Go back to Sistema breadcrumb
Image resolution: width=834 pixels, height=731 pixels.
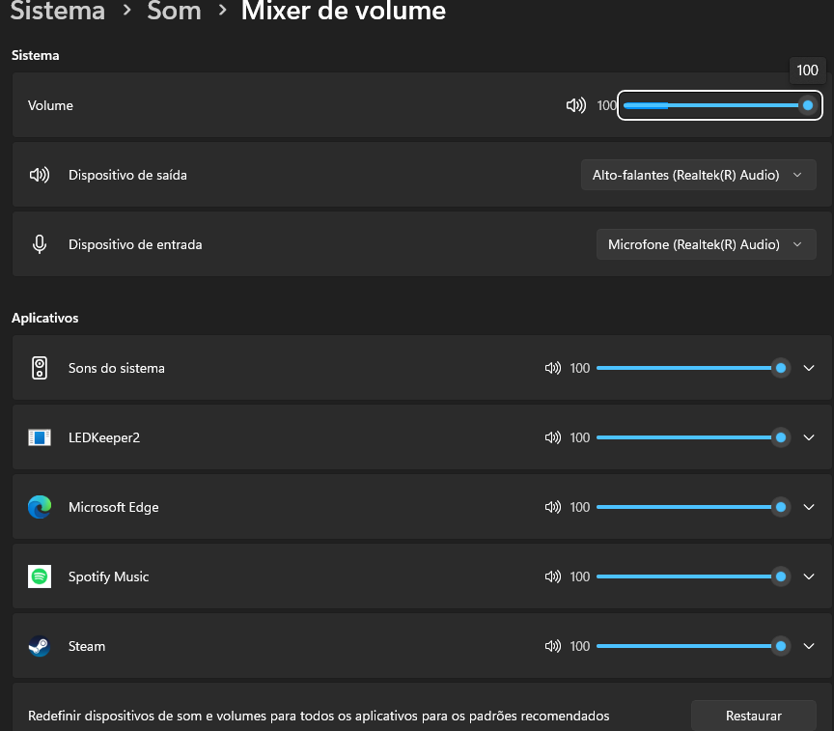click(58, 11)
